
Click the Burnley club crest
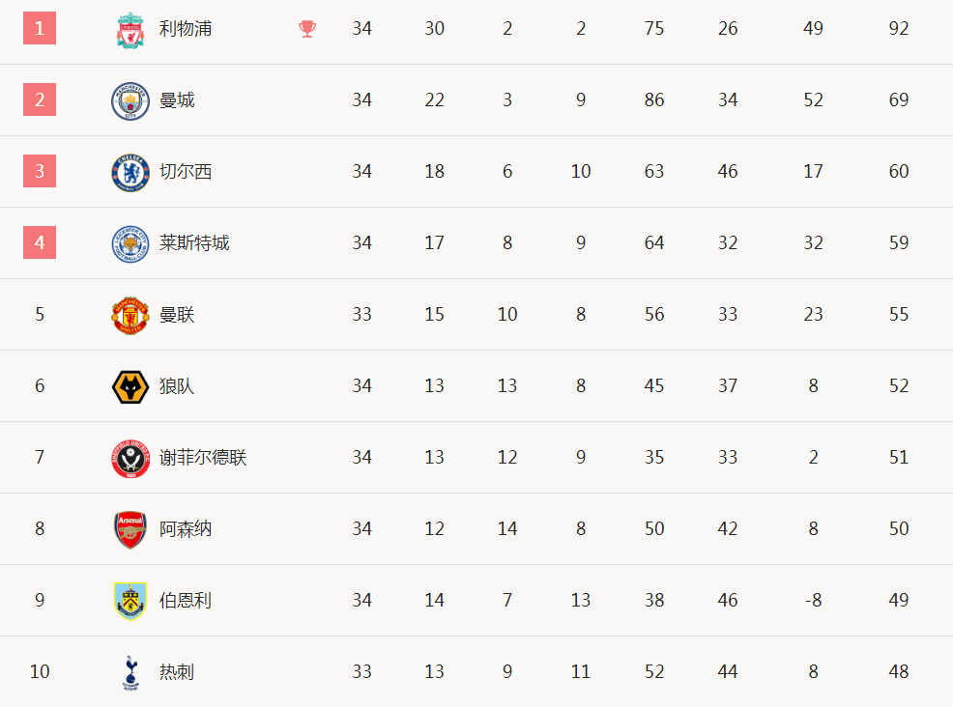[x=130, y=602]
